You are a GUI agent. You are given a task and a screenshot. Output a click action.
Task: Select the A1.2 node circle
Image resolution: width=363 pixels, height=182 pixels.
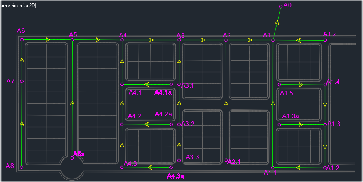325,168
